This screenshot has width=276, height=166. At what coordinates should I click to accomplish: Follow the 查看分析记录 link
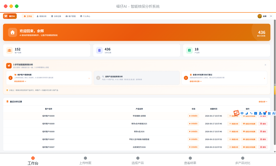pyautogui.click(x=195, y=81)
